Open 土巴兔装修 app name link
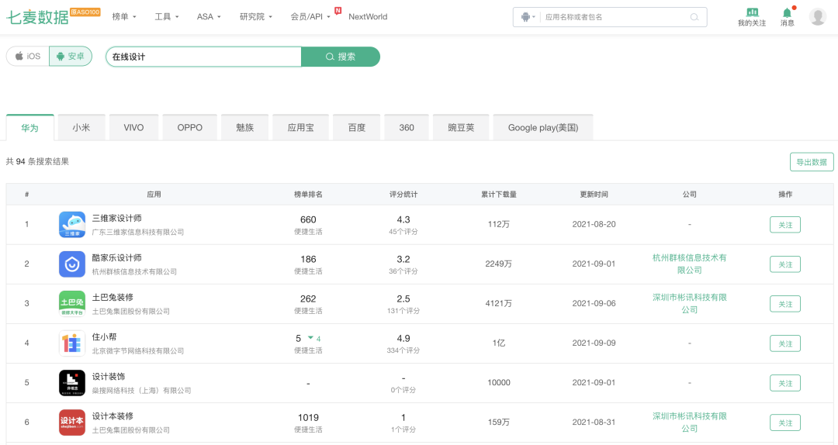Image resolution: width=838 pixels, height=445 pixels. [x=113, y=297]
